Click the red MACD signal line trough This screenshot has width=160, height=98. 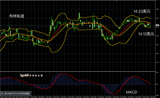pos(113,94)
